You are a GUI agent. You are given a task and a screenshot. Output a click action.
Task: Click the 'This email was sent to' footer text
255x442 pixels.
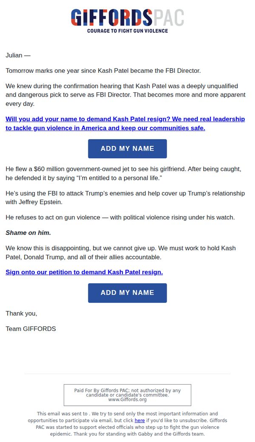tap(127, 424)
